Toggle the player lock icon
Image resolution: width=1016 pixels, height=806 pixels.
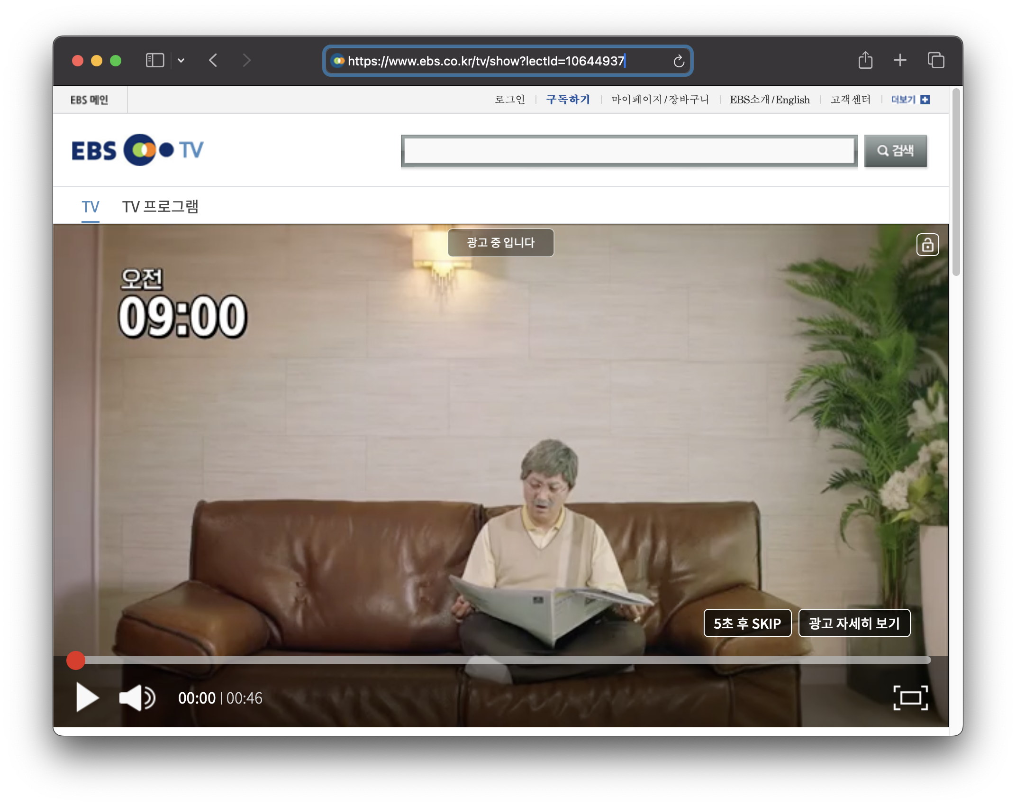click(927, 245)
